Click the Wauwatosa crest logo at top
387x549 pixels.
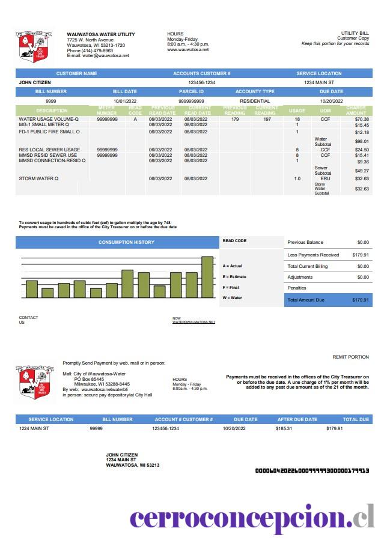[x=33, y=46]
